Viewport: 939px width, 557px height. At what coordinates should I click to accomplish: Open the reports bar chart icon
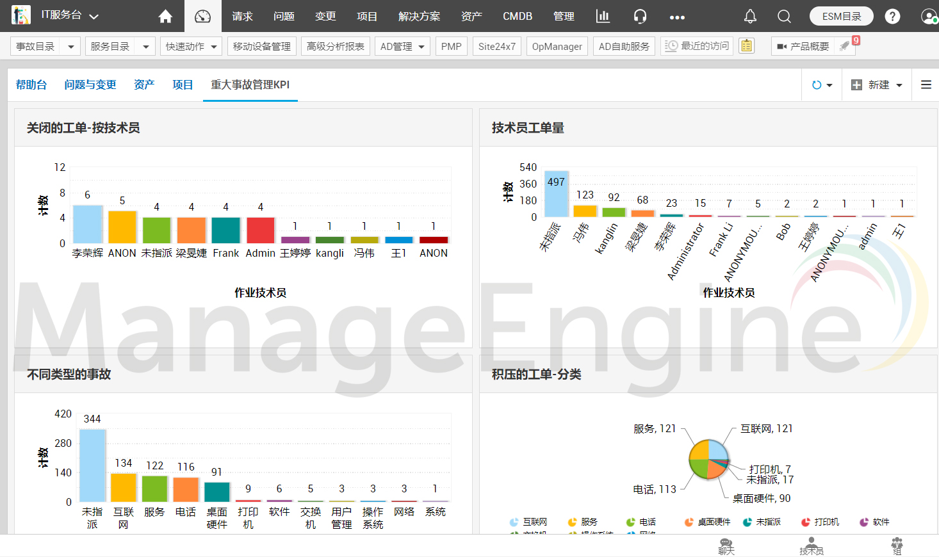603,16
